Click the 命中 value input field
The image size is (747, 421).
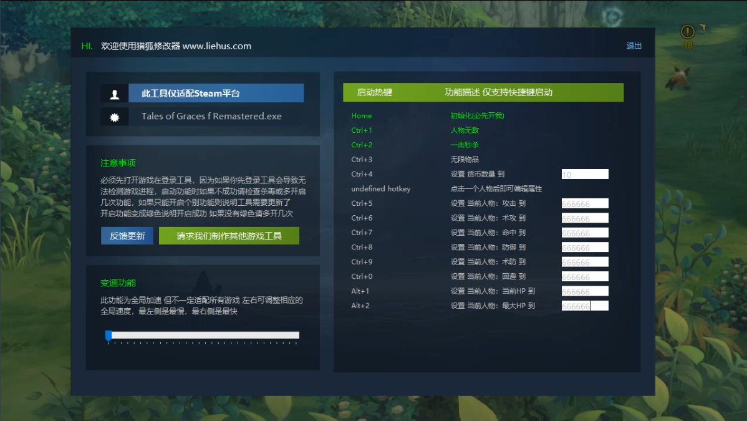(x=585, y=233)
